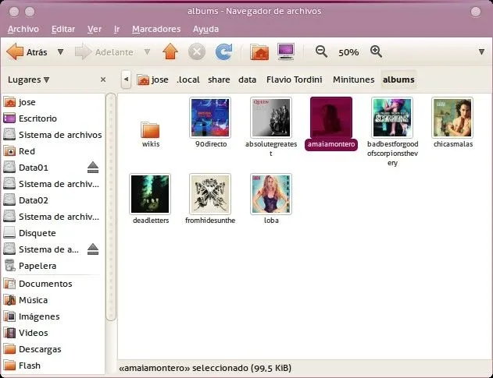Open the Adelante history dropdown arrow
The height and width of the screenshot is (378, 493).
147,51
